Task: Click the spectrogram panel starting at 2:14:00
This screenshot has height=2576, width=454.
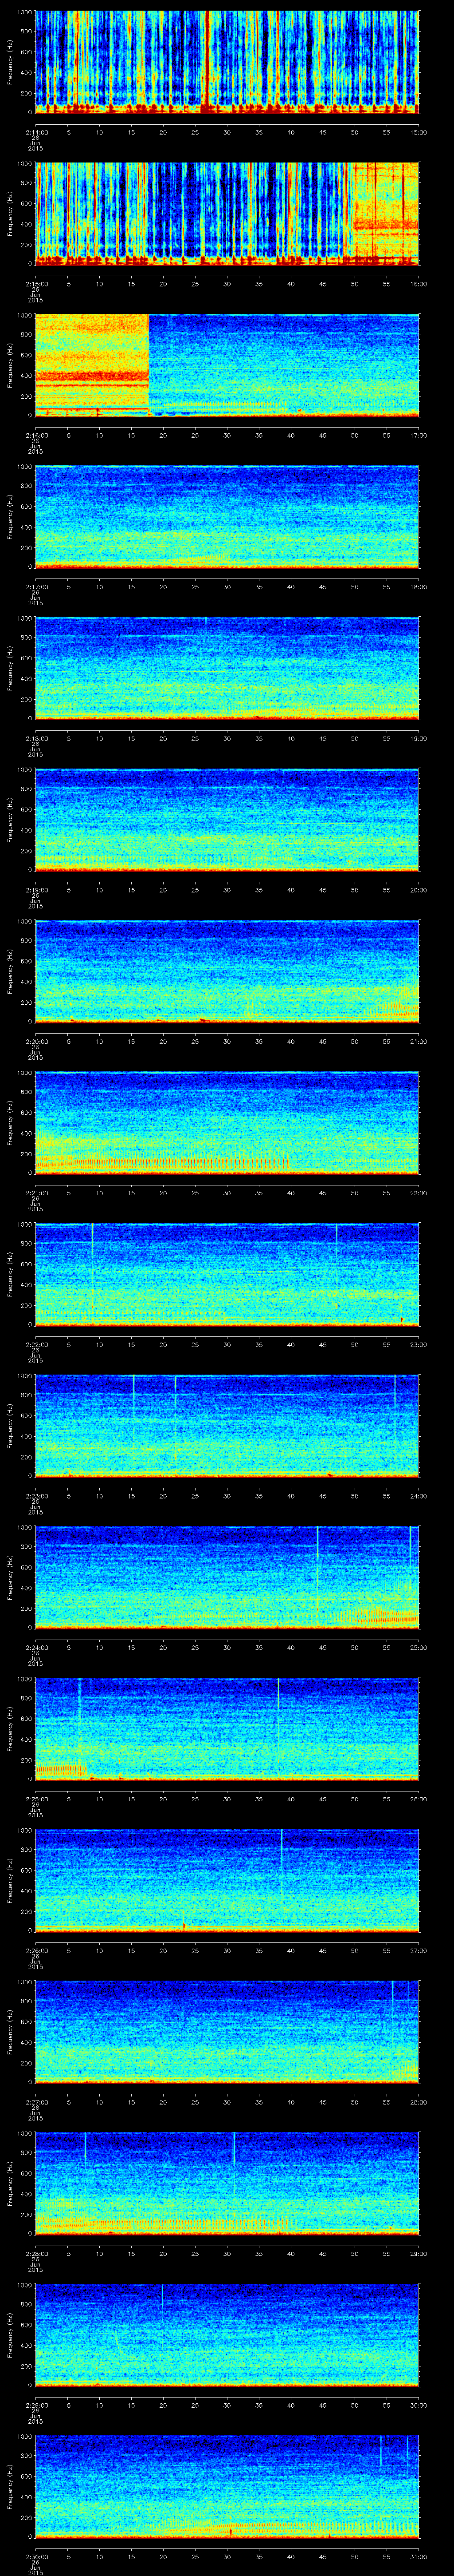Action: pos(227,62)
